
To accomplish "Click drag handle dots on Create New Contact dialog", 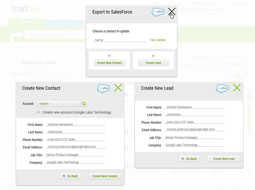I will click(19, 88).
